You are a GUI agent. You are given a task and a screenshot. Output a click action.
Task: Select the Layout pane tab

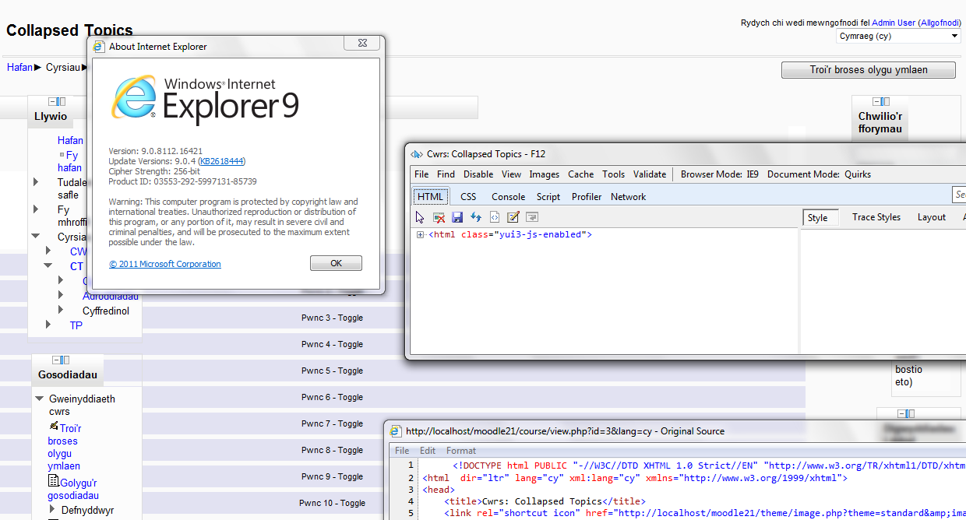click(932, 217)
